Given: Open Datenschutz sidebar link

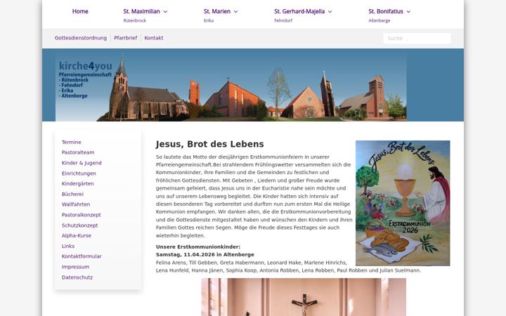Looking at the screenshot, I should (77, 277).
